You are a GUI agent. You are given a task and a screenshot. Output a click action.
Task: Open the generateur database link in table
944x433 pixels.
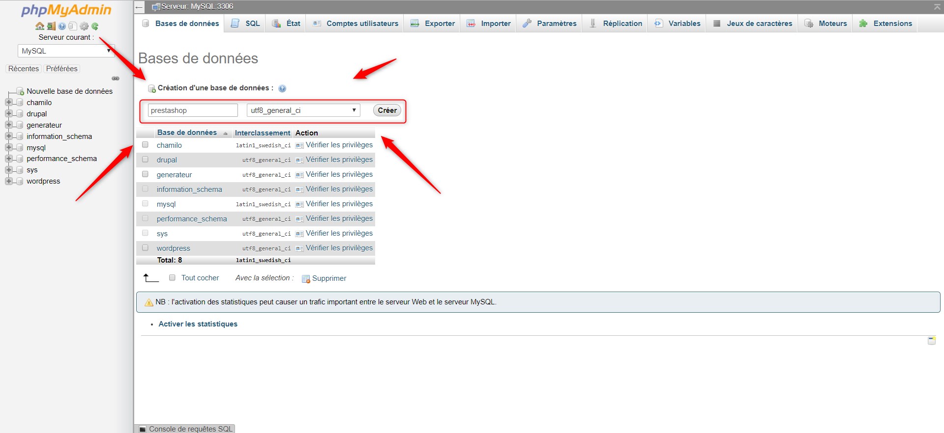174,175
